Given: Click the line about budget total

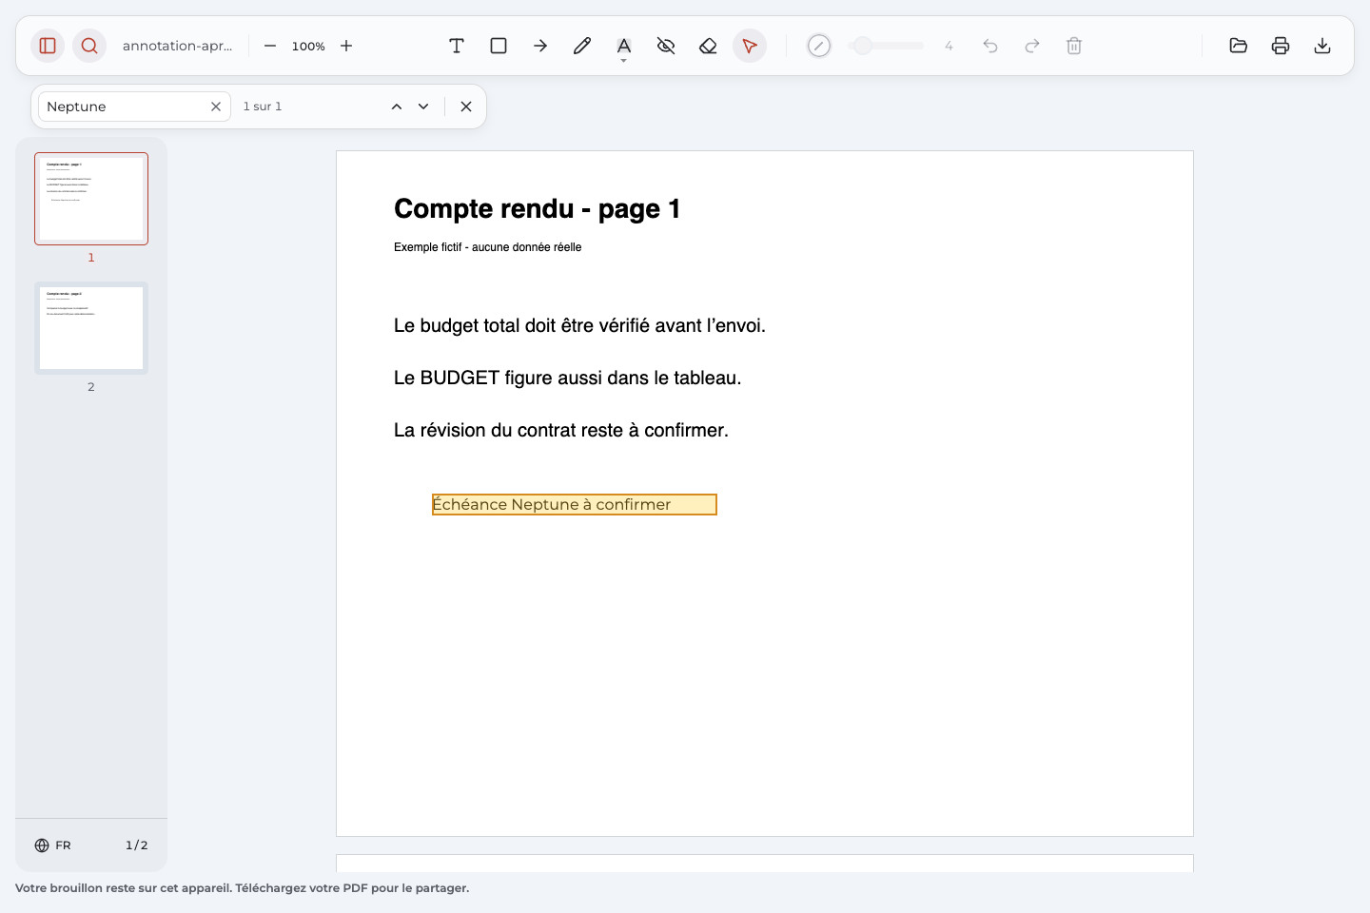Looking at the screenshot, I should pyautogui.click(x=579, y=326).
